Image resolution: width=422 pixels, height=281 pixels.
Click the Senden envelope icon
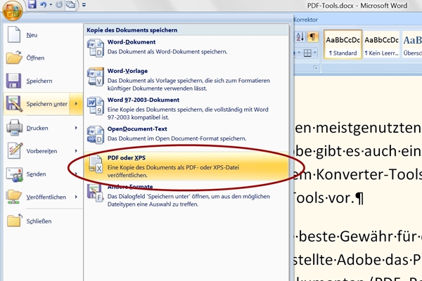tap(15, 174)
